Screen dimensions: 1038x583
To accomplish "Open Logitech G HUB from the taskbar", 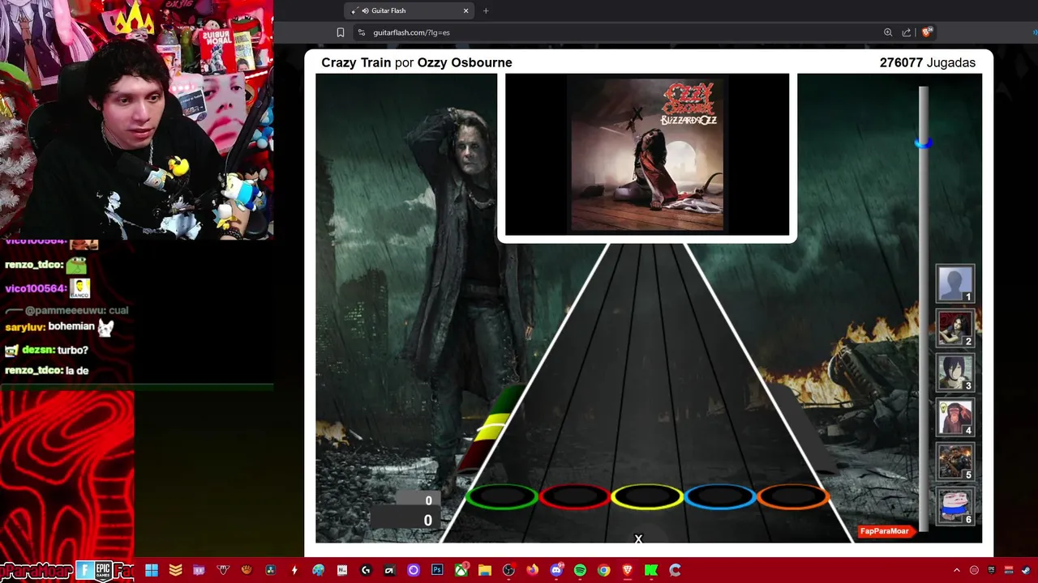I will tap(366, 570).
